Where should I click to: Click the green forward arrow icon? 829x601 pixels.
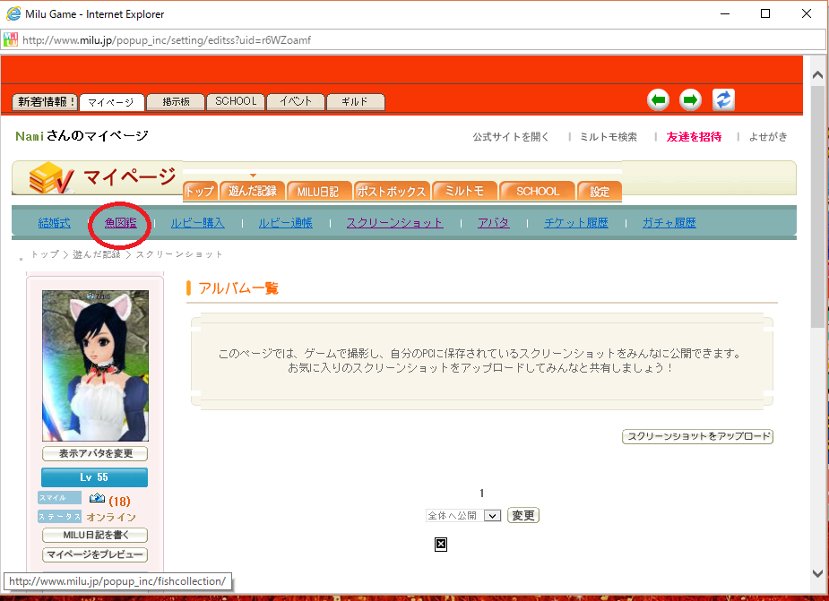pyautogui.click(x=690, y=99)
